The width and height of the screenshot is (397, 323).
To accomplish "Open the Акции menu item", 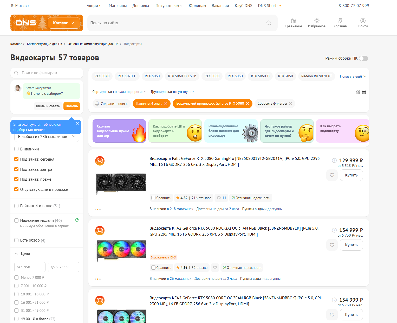I will click(92, 6).
